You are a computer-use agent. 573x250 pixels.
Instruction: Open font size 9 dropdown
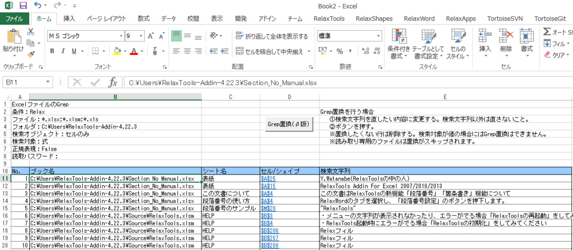[x=142, y=36]
